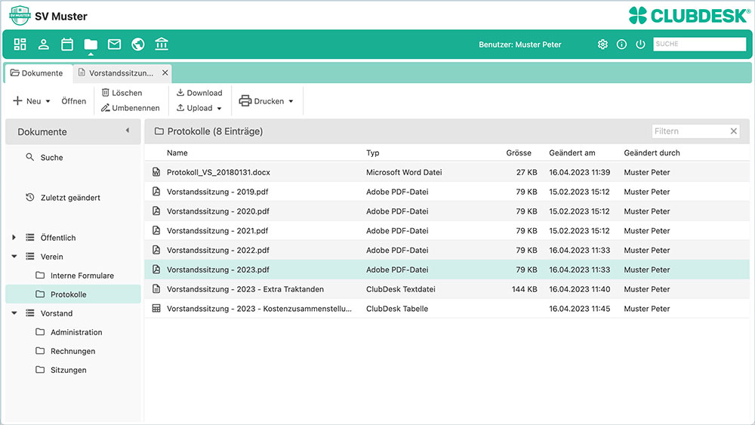This screenshot has width=755, height=425.
Task: Open the dashboard overview icon
Action: [x=20, y=45]
